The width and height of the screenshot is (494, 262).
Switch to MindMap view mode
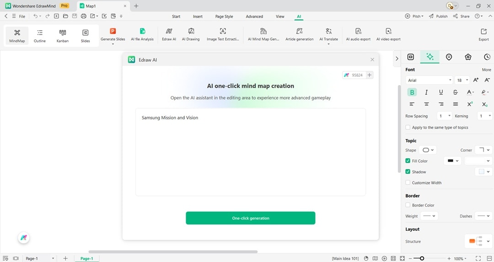click(x=17, y=36)
